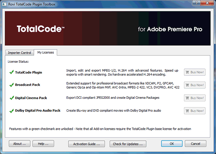Open the Activation Guide
The width and height of the screenshot is (216, 154).
click(x=86, y=144)
